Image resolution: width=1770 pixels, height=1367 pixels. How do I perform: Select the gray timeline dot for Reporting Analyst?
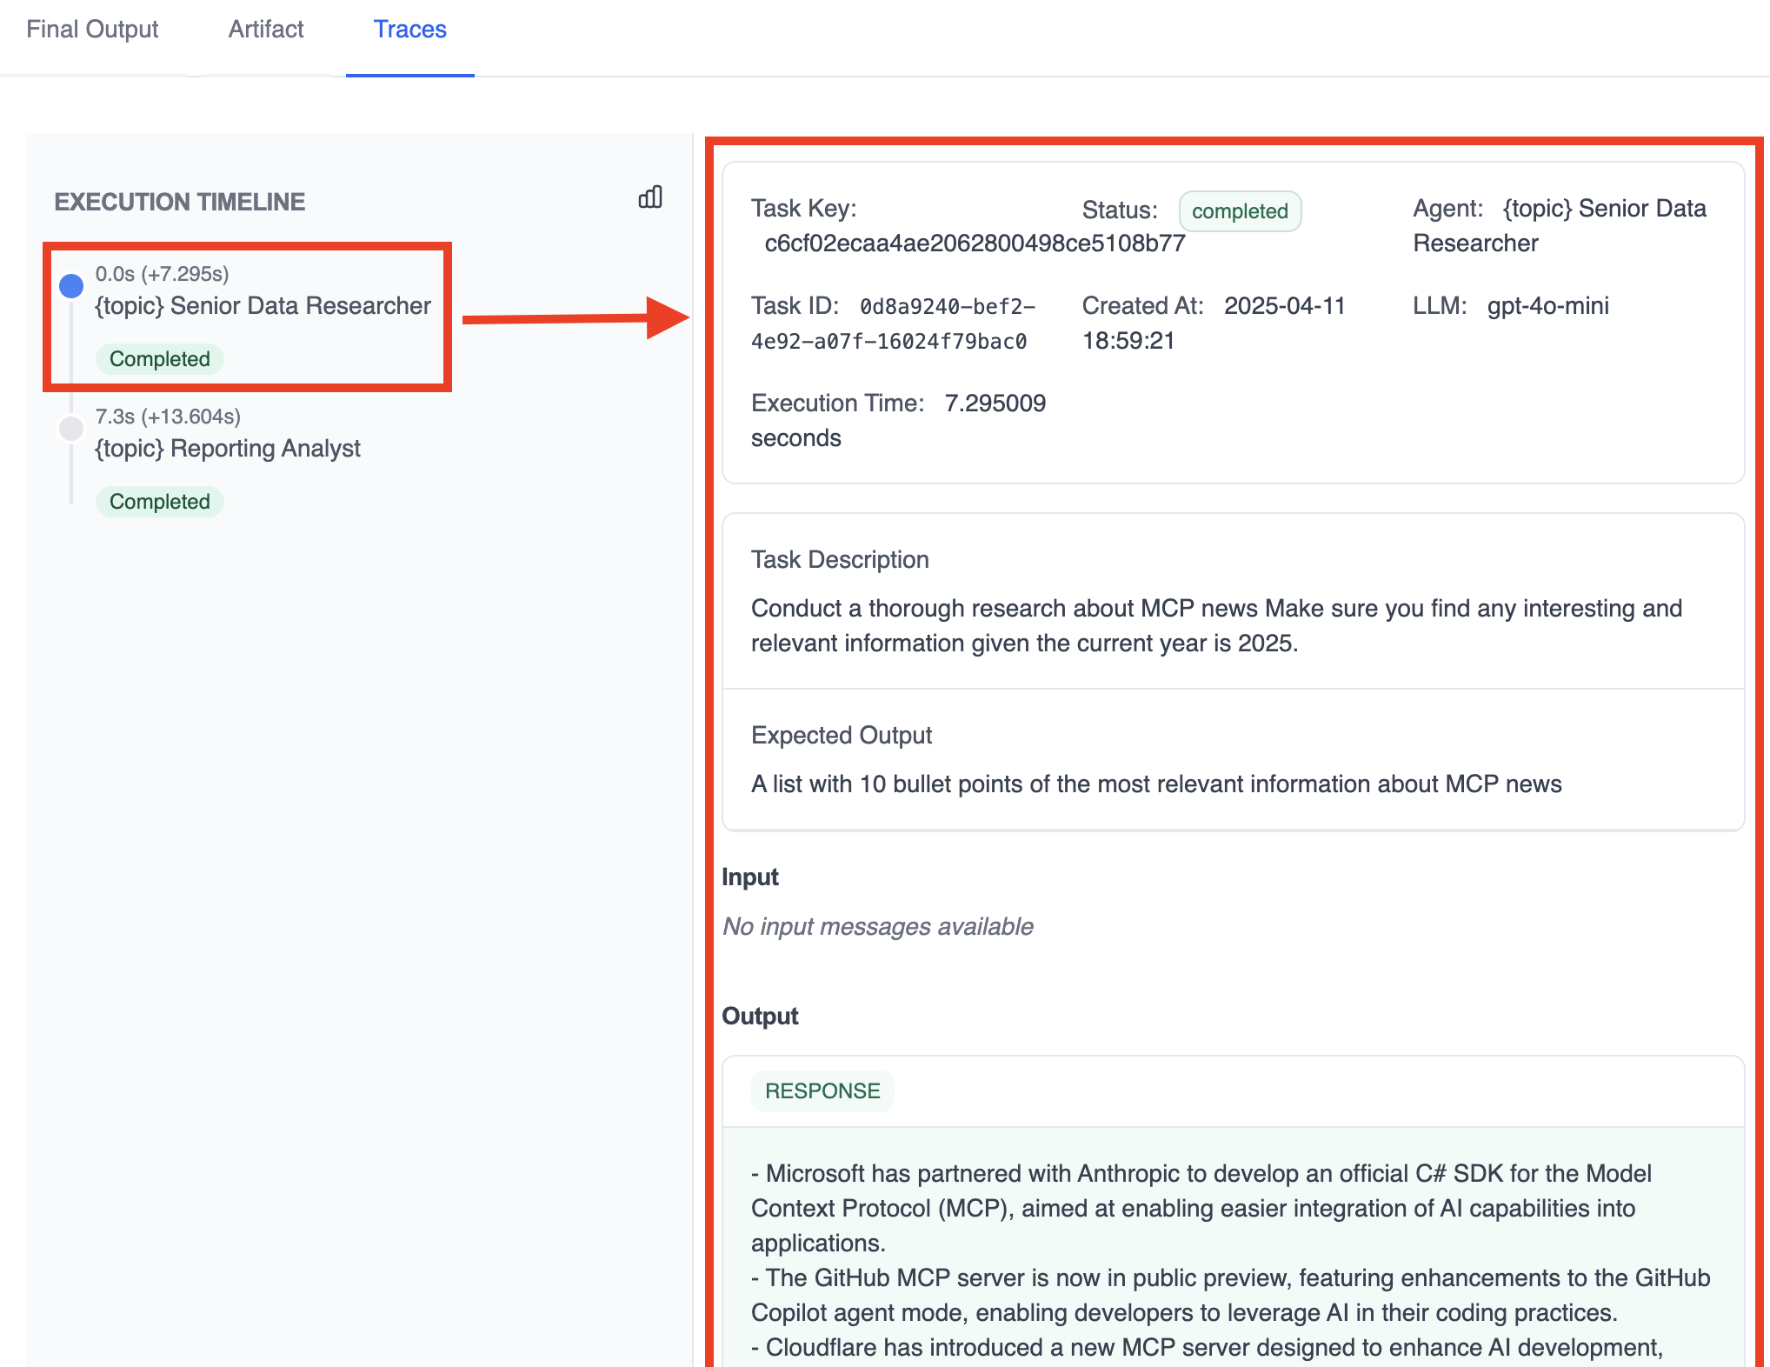(71, 428)
